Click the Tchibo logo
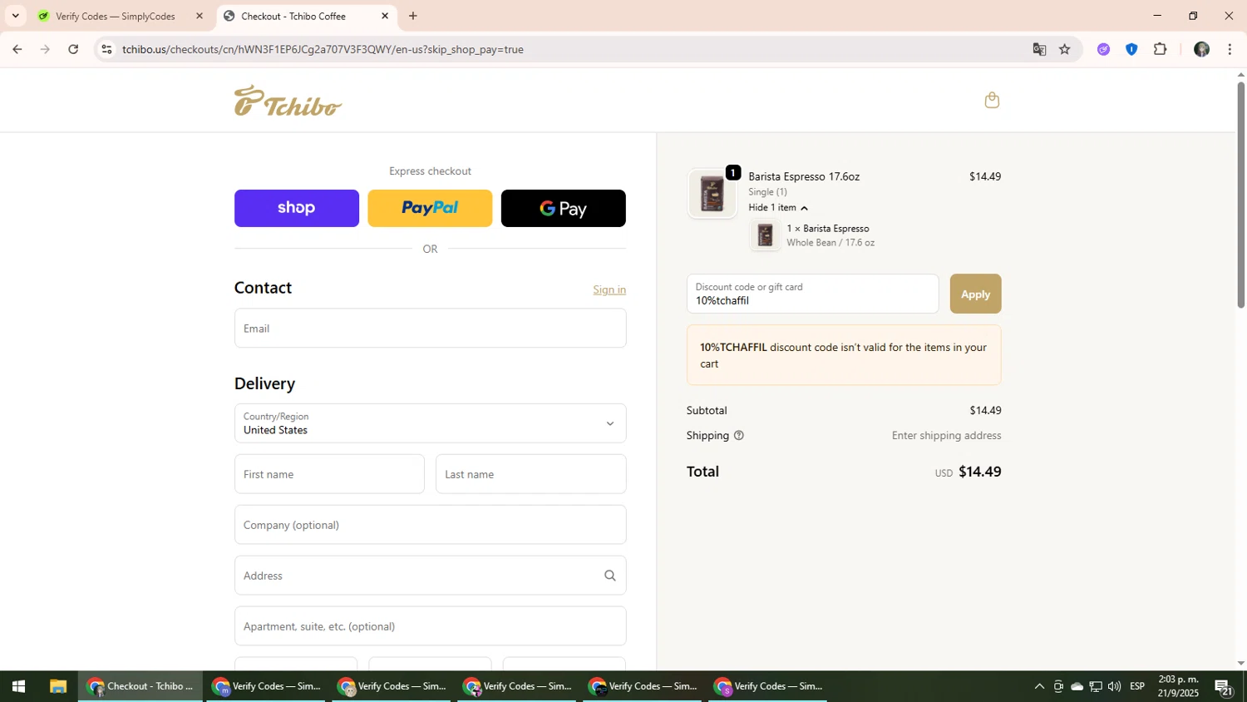1247x702 pixels. (x=288, y=101)
